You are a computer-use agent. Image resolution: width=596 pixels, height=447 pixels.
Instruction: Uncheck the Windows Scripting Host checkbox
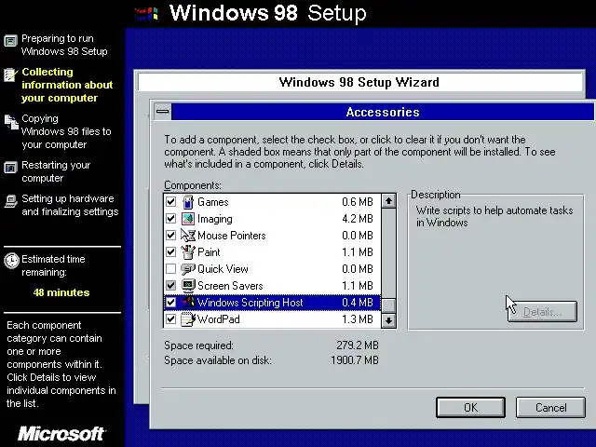pyautogui.click(x=170, y=302)
